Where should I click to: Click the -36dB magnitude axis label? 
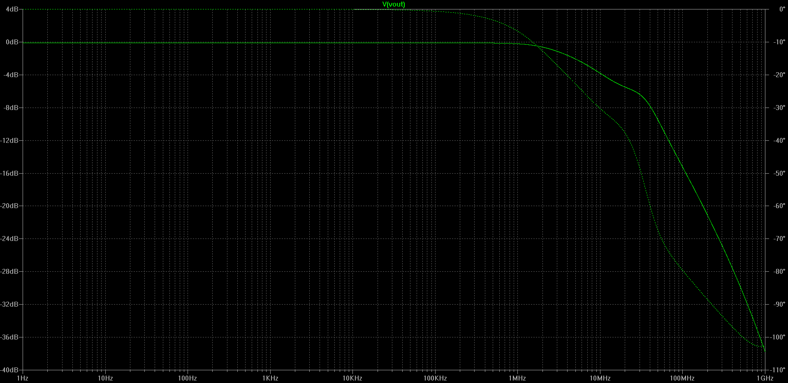[9, 337]
